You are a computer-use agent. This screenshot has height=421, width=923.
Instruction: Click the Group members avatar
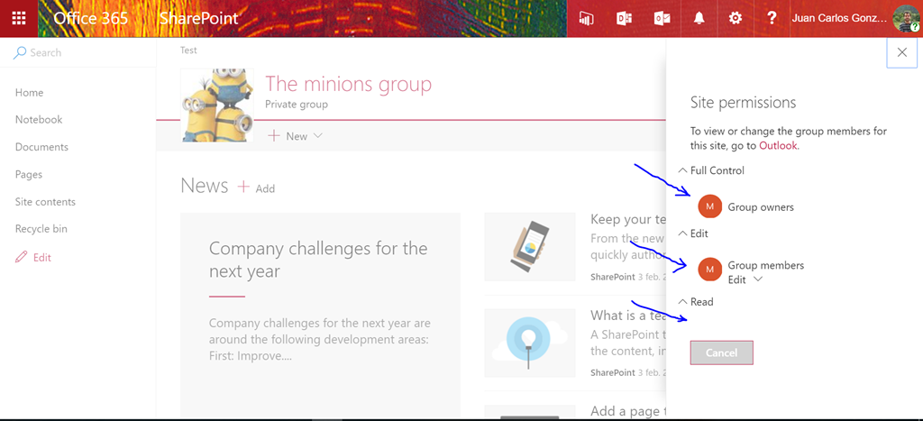710,269
